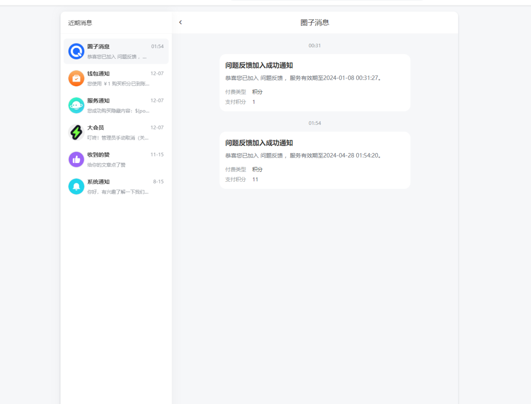The height and width of the screenshot is (404, 531).
Task: Select 收到的赞 preview 给你的文章点了赞
Action: (106, 165)
